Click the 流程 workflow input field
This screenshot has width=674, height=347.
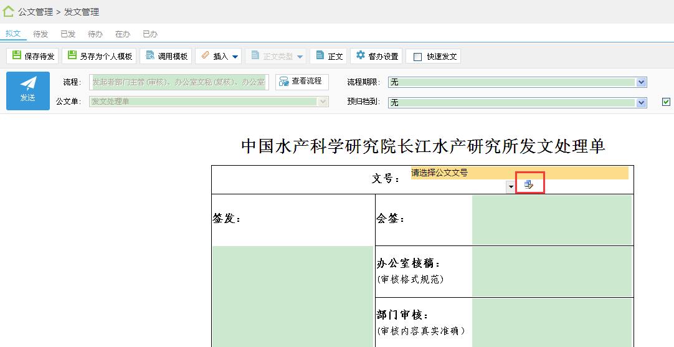pyautogui.click(x=179, y=82)
